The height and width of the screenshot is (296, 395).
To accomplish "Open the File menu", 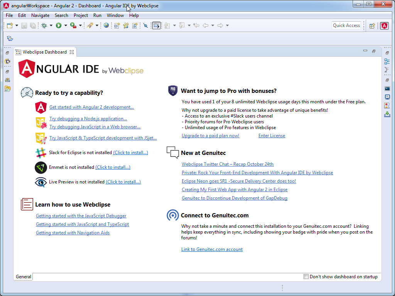I will 9,15.
